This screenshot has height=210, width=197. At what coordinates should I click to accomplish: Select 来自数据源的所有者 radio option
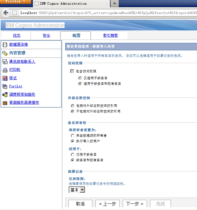coord(72,136)
